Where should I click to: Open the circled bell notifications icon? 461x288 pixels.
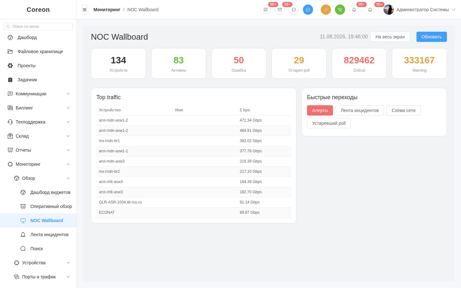(354, 10)
